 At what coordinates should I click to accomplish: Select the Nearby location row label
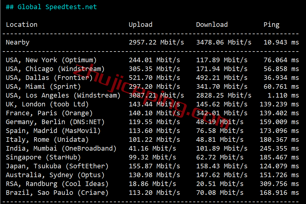[x=18, y=42]
